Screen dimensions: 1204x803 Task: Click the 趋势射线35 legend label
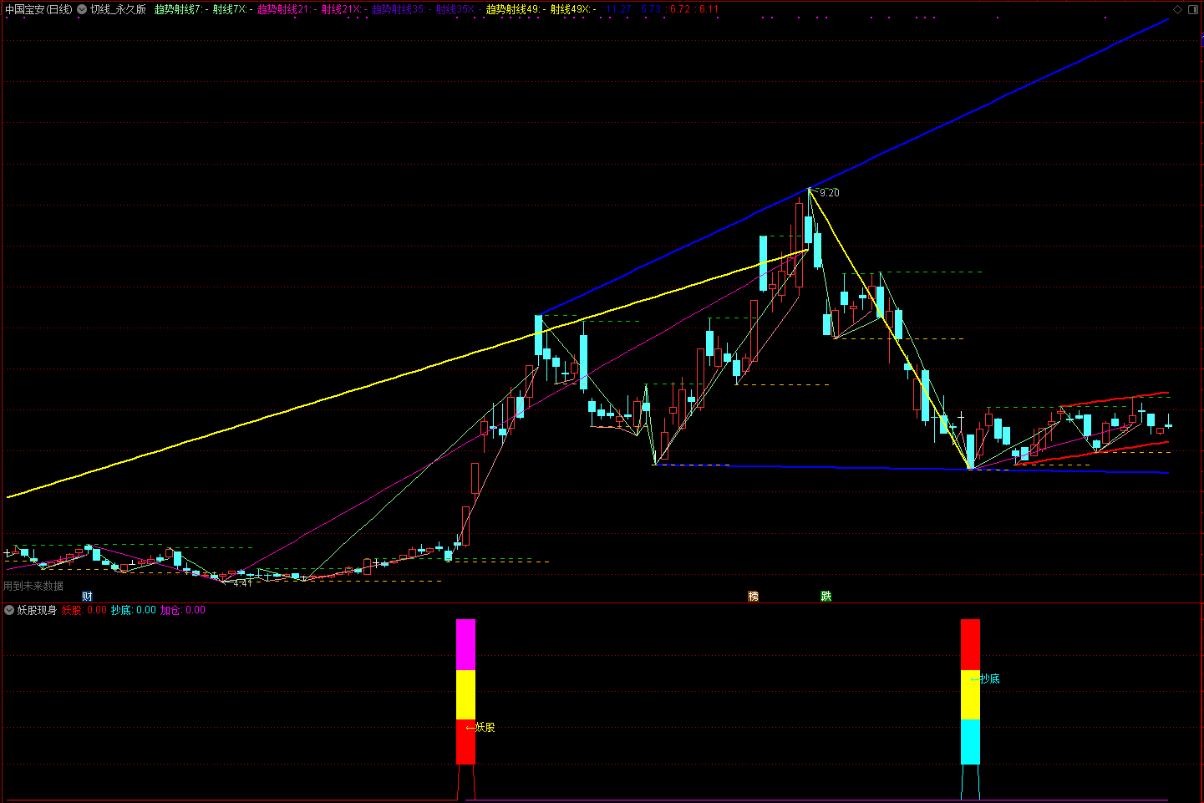coord(401,10)
